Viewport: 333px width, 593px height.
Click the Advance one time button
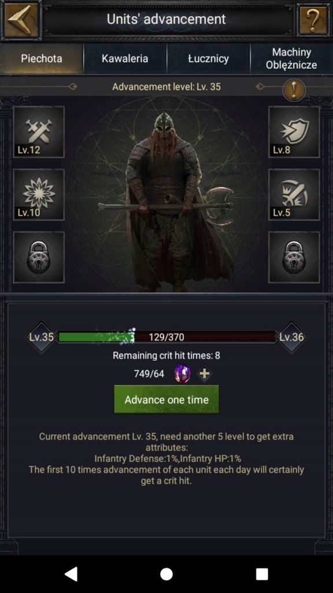pos(166,400)
